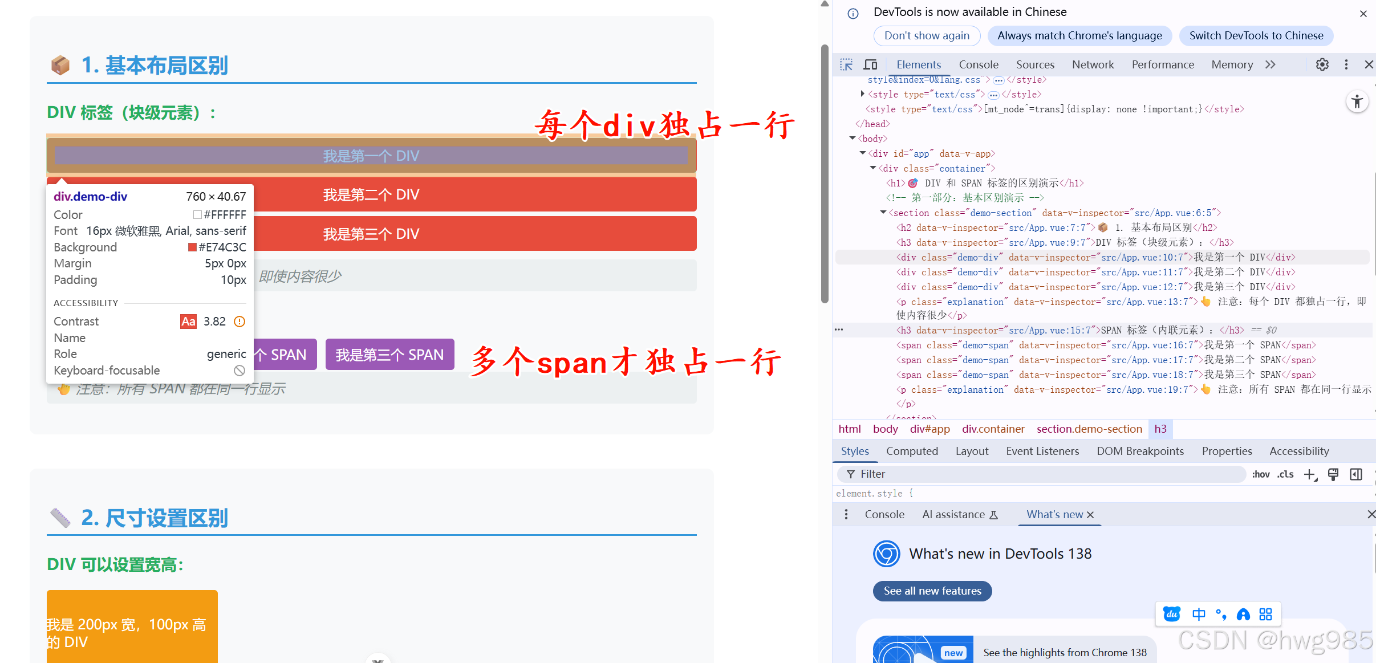Toggle IME punctuation mode icon
Image resolution: width=1376 pixels, height=663 pixels.
1221,614
